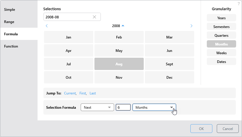Click the formula number input field

click(123, 108)
